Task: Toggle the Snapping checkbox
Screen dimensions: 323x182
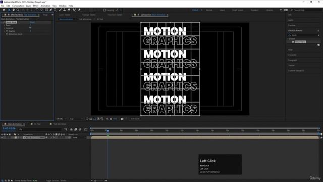Action: click(x=104, y=10)
